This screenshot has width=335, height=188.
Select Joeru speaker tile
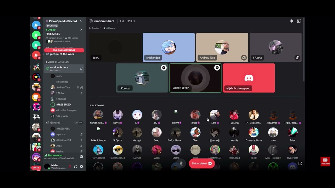pos(115,47)
